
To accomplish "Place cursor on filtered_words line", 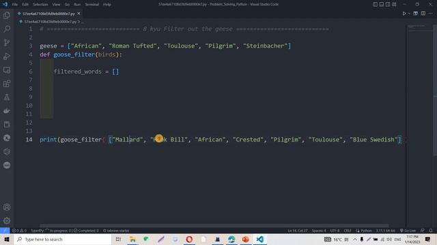I will pyautogui.click(x=87, y=71).
